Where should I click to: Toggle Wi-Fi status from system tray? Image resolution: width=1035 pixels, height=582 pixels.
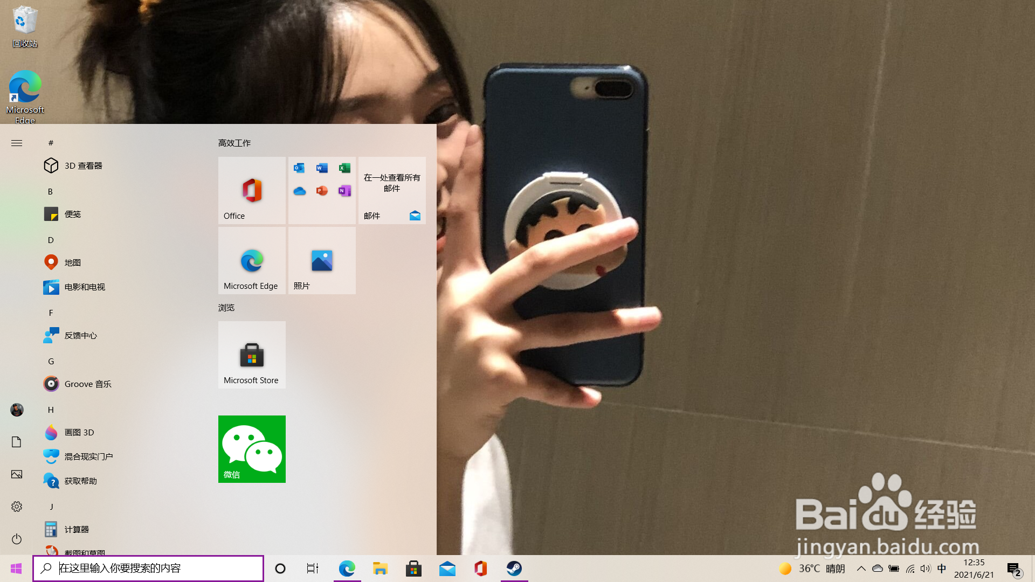910,569
